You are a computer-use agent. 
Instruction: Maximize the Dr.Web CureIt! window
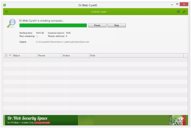[177, 4]
